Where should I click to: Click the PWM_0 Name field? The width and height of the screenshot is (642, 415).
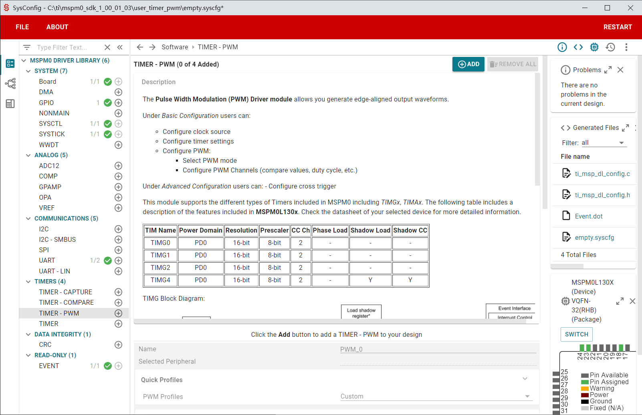[x=438, y=349]
